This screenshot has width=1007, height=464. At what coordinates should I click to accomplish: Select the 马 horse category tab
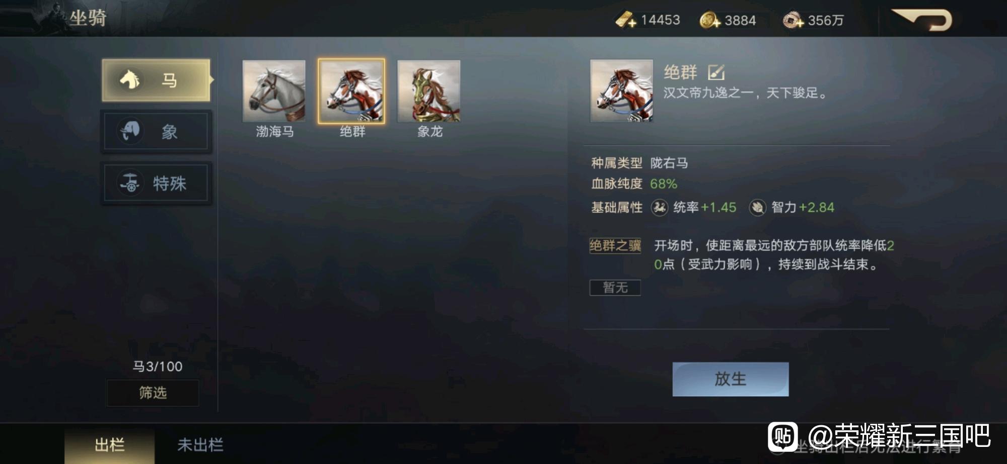157,80
